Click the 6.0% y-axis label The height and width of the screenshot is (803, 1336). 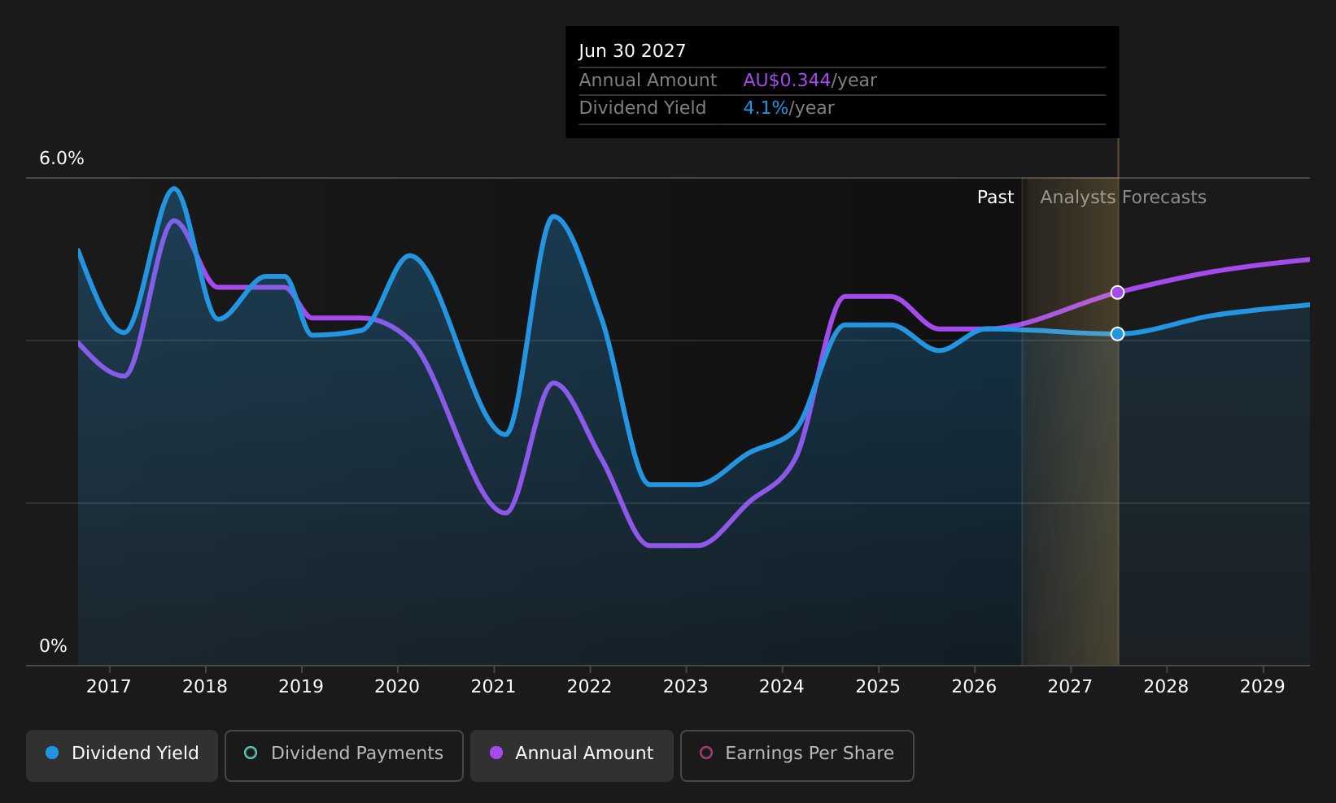[x=62, y=158]
